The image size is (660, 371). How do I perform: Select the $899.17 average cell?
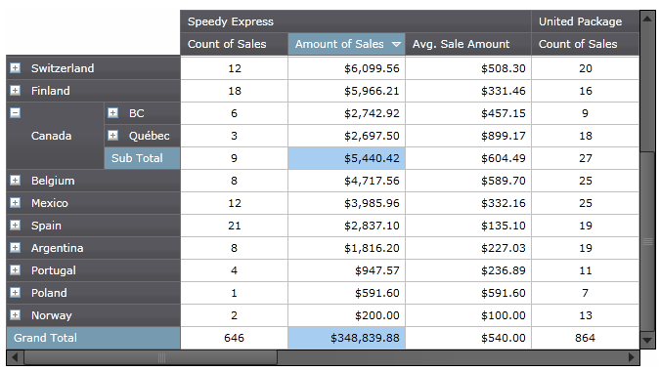468,136
